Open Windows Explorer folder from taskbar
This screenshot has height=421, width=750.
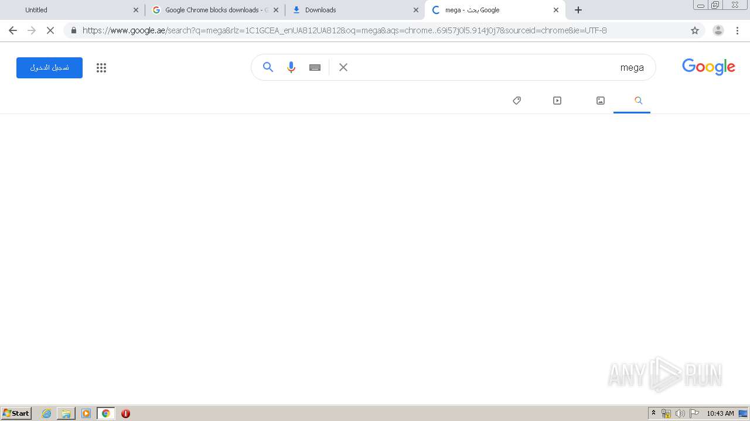pos(66,413)
